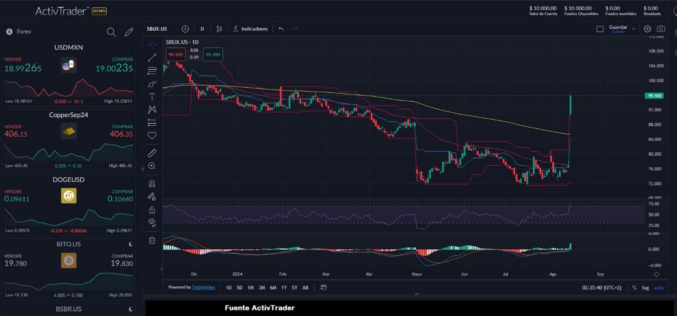Open the go-to-date calendar icon

324,287
